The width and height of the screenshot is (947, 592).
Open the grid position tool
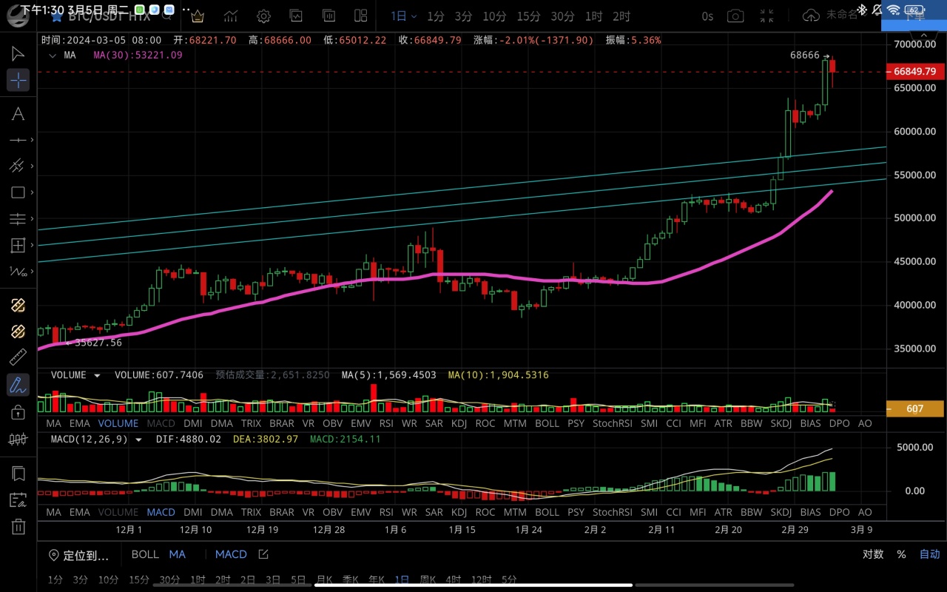(x=18, y=245)
